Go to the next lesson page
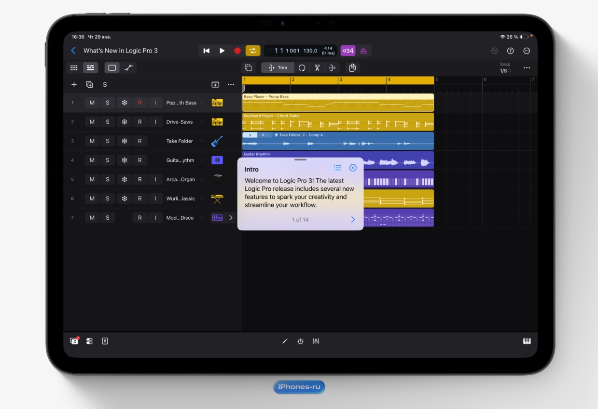Screen dimensions: 598x409 click(353, 220)
